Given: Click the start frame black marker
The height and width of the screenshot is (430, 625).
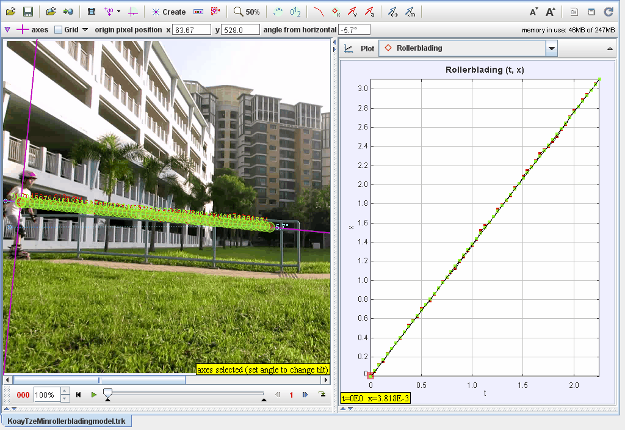Looking at the screenshot, I should (x=107, y=399).
